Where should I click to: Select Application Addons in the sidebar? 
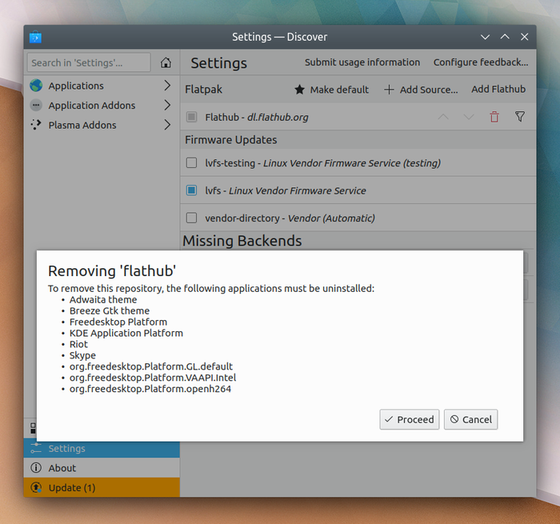click(102, 105)
